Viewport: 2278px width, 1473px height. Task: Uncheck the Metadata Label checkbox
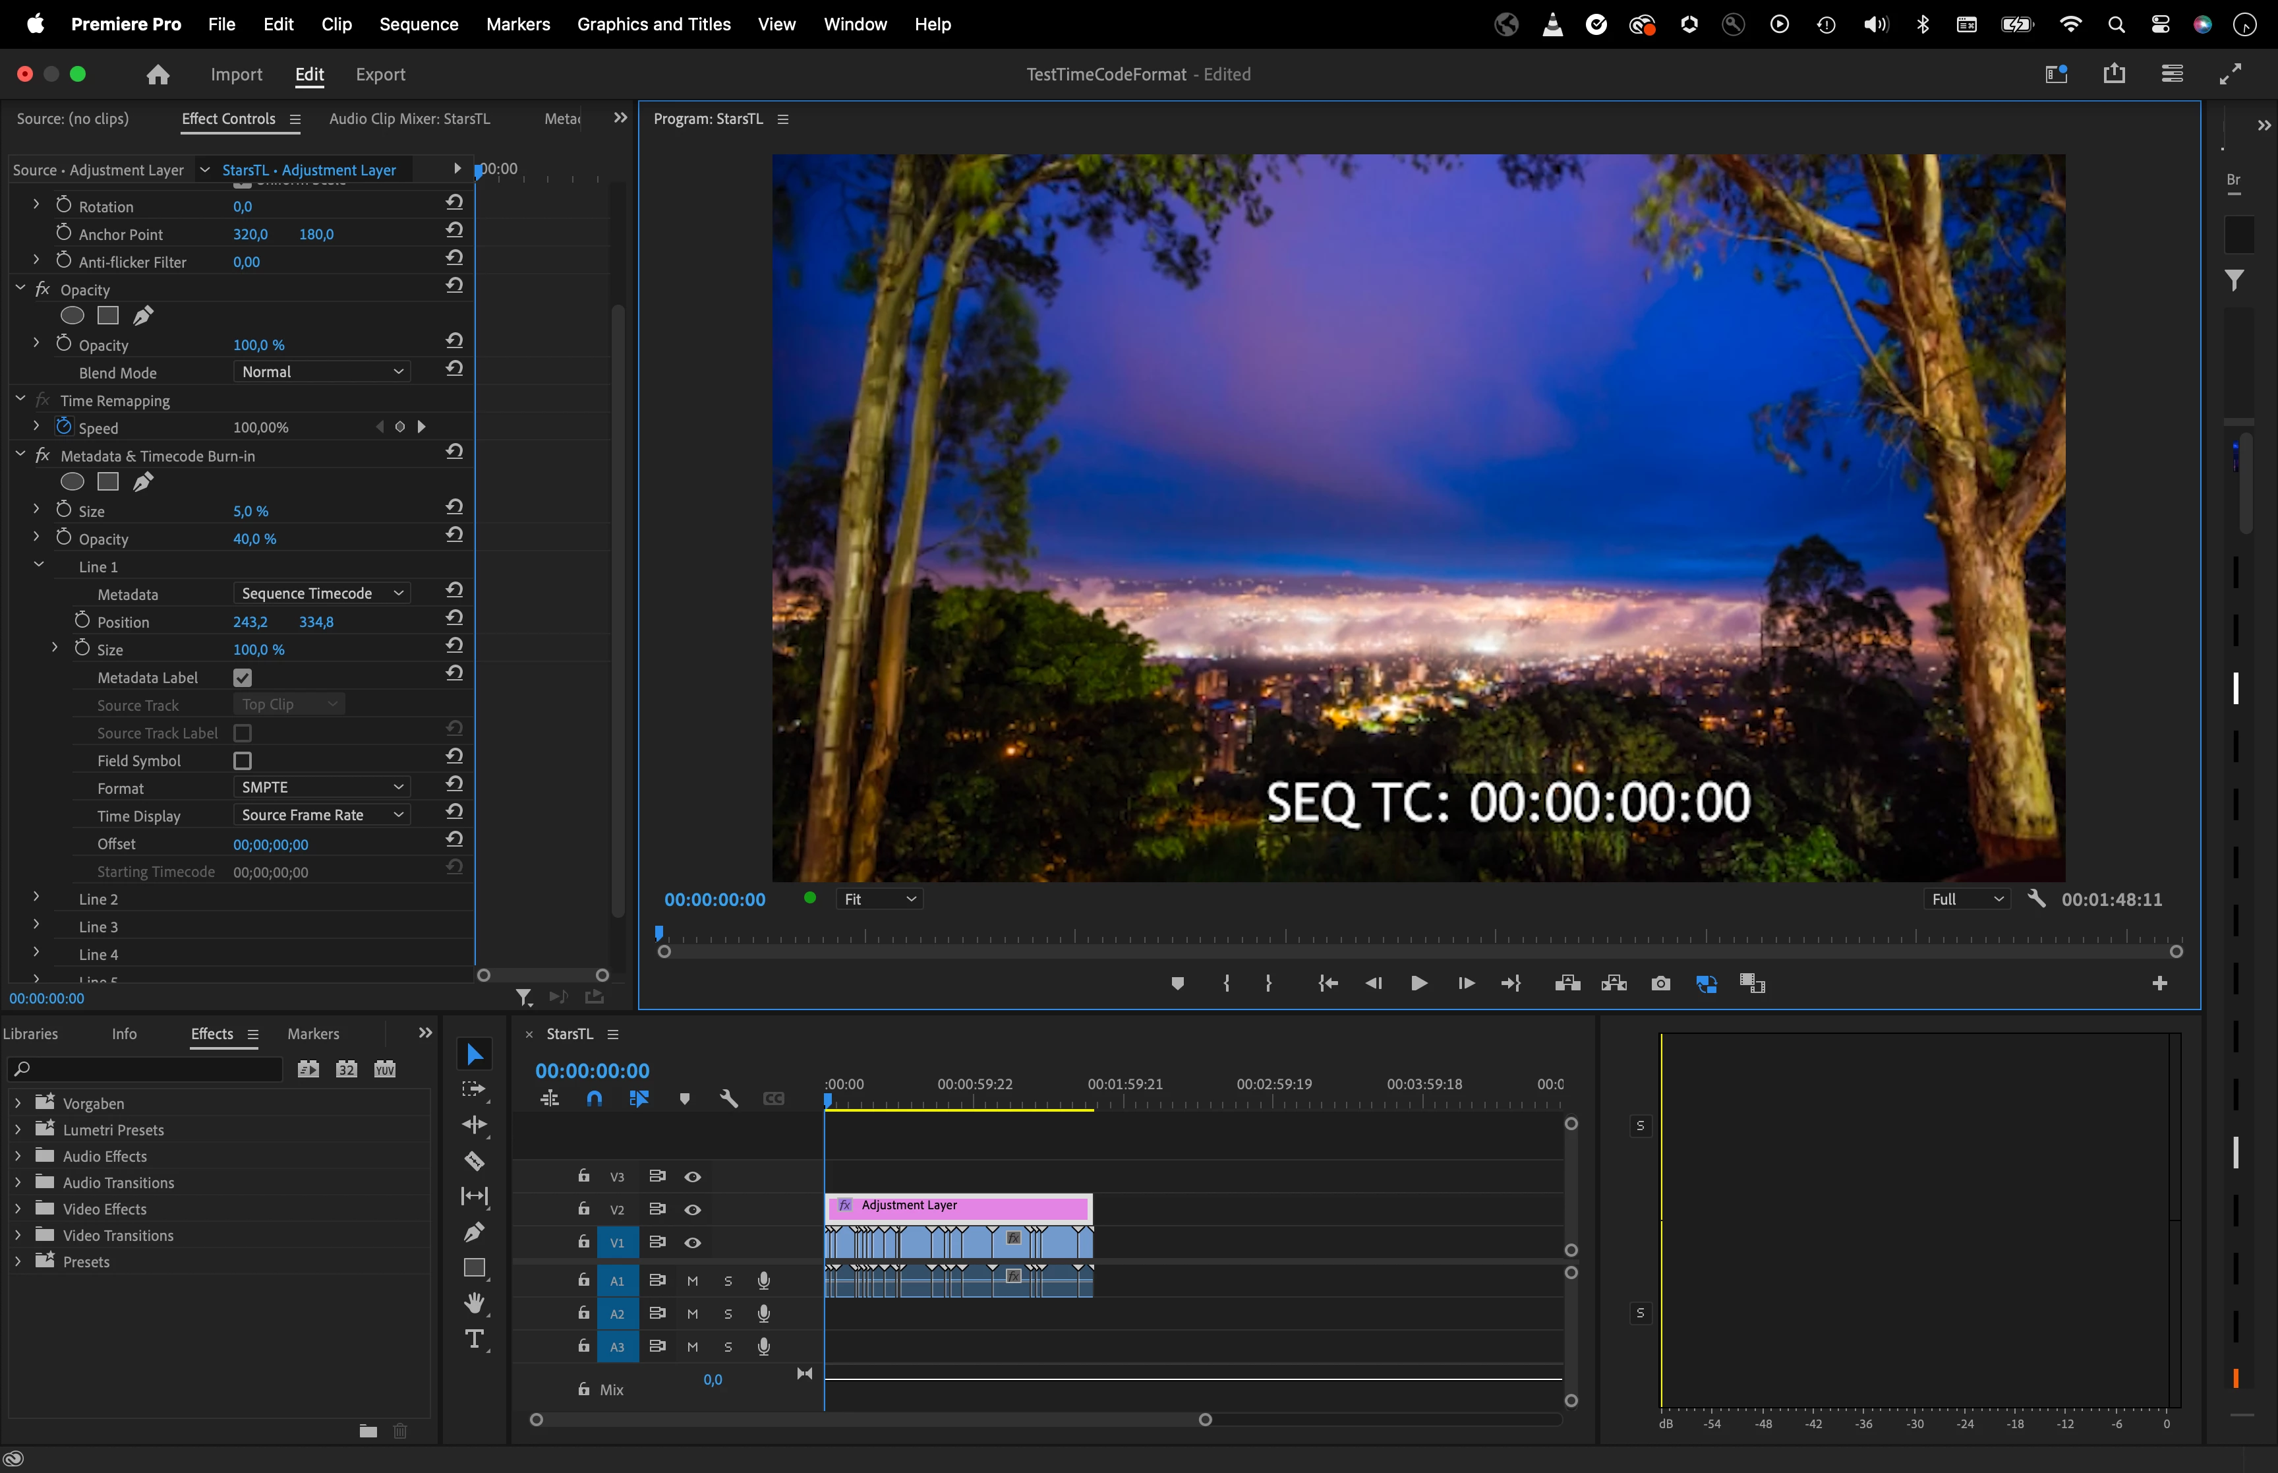click(243, 677)
